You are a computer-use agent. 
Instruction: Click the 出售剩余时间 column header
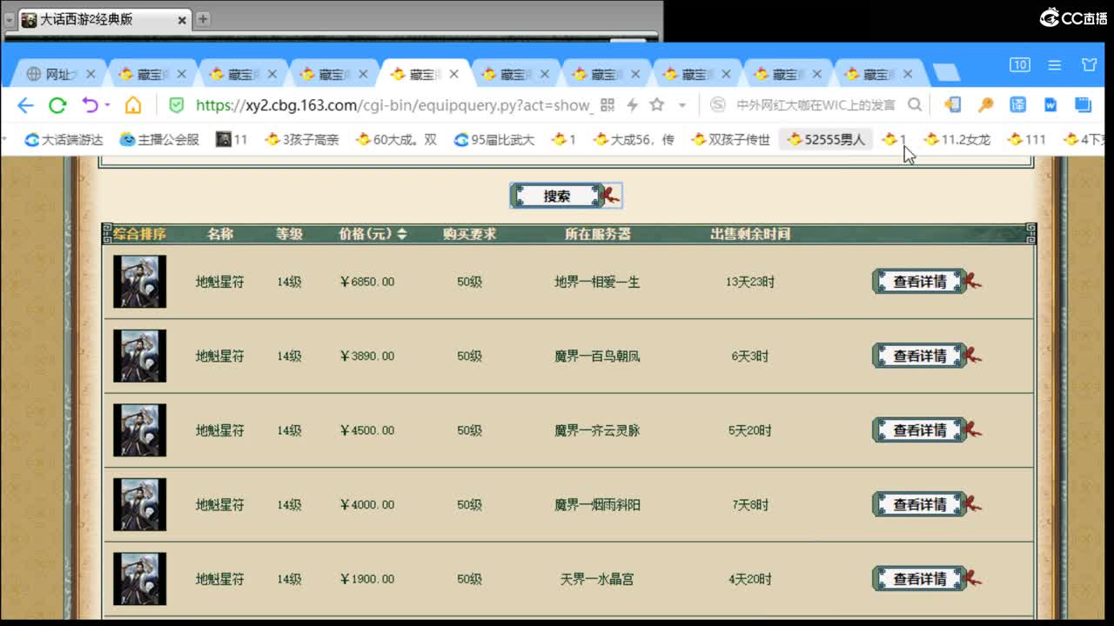click(x=750, y=234)
